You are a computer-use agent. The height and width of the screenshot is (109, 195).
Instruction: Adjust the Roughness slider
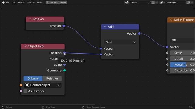pyautogui.click(x=183, y=64)
